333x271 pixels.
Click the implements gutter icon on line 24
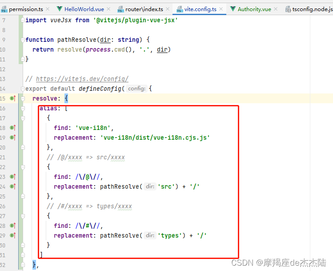coord(13,186)
